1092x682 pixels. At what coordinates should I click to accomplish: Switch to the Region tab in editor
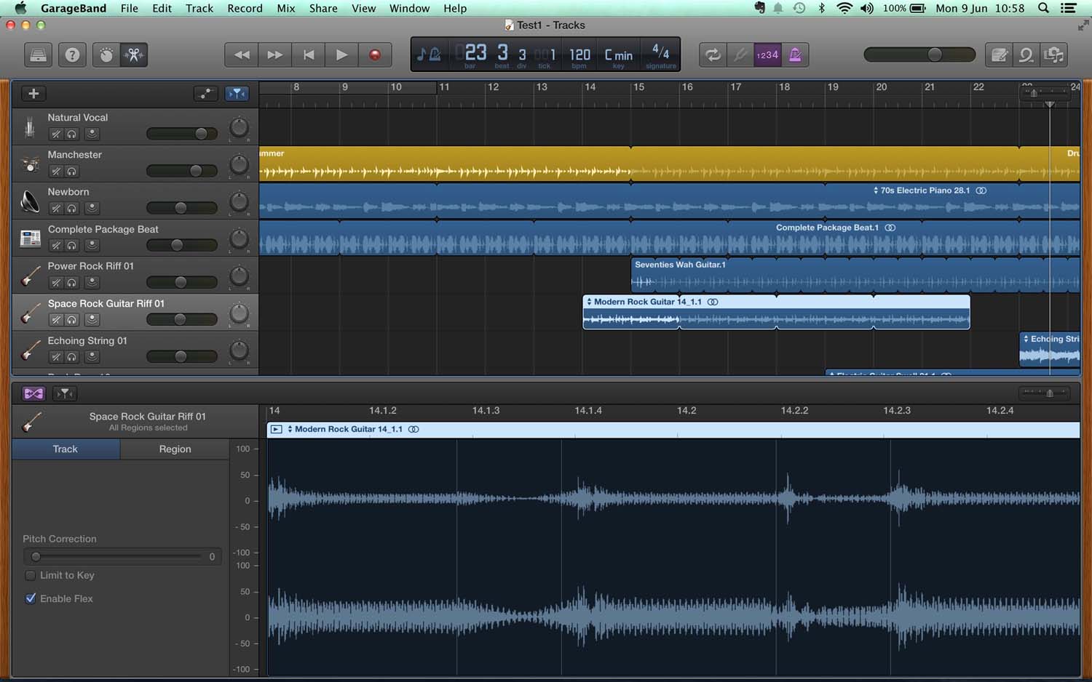pos(175,449)
